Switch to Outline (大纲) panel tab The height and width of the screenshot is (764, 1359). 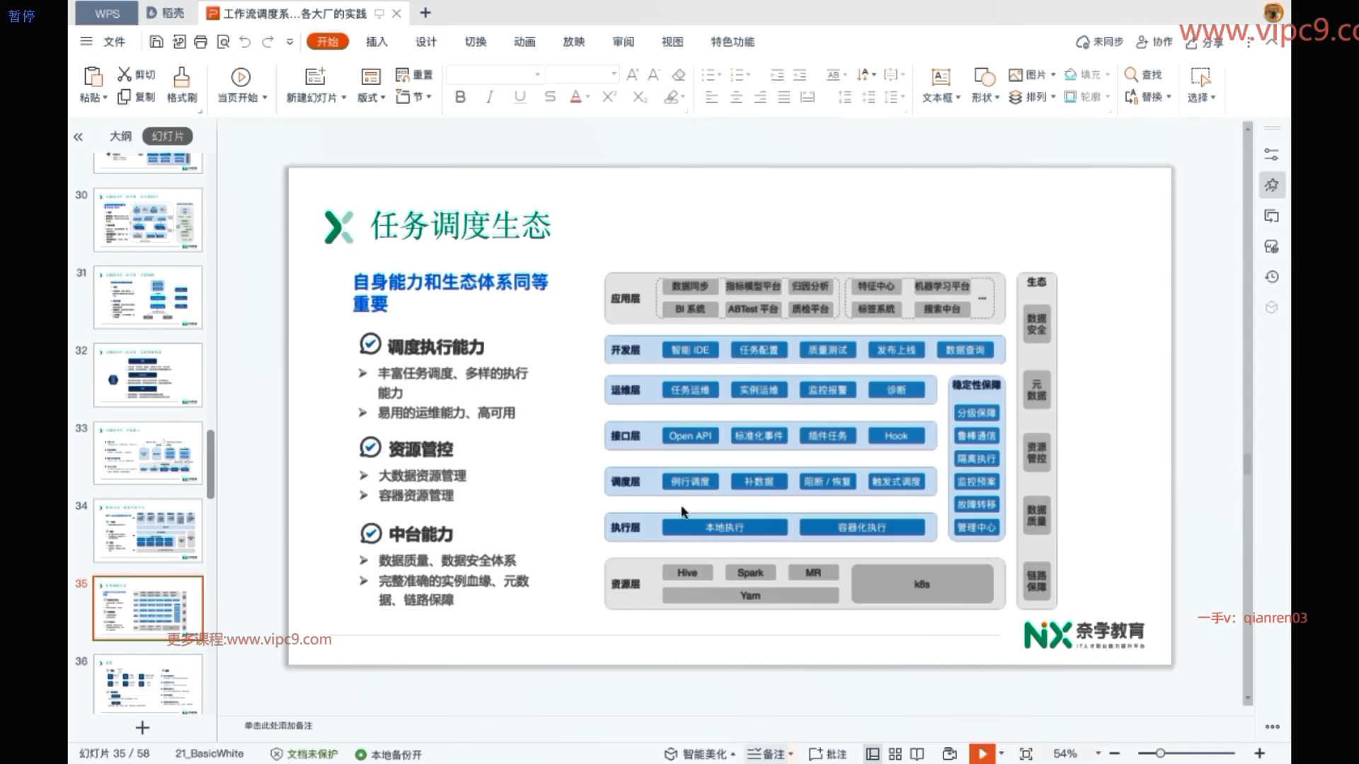120,136
